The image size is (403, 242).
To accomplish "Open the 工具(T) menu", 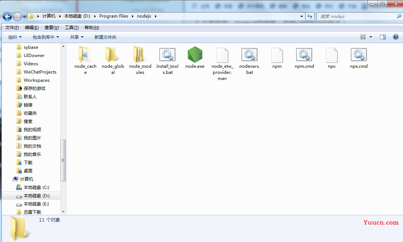I will coord(72,27).
